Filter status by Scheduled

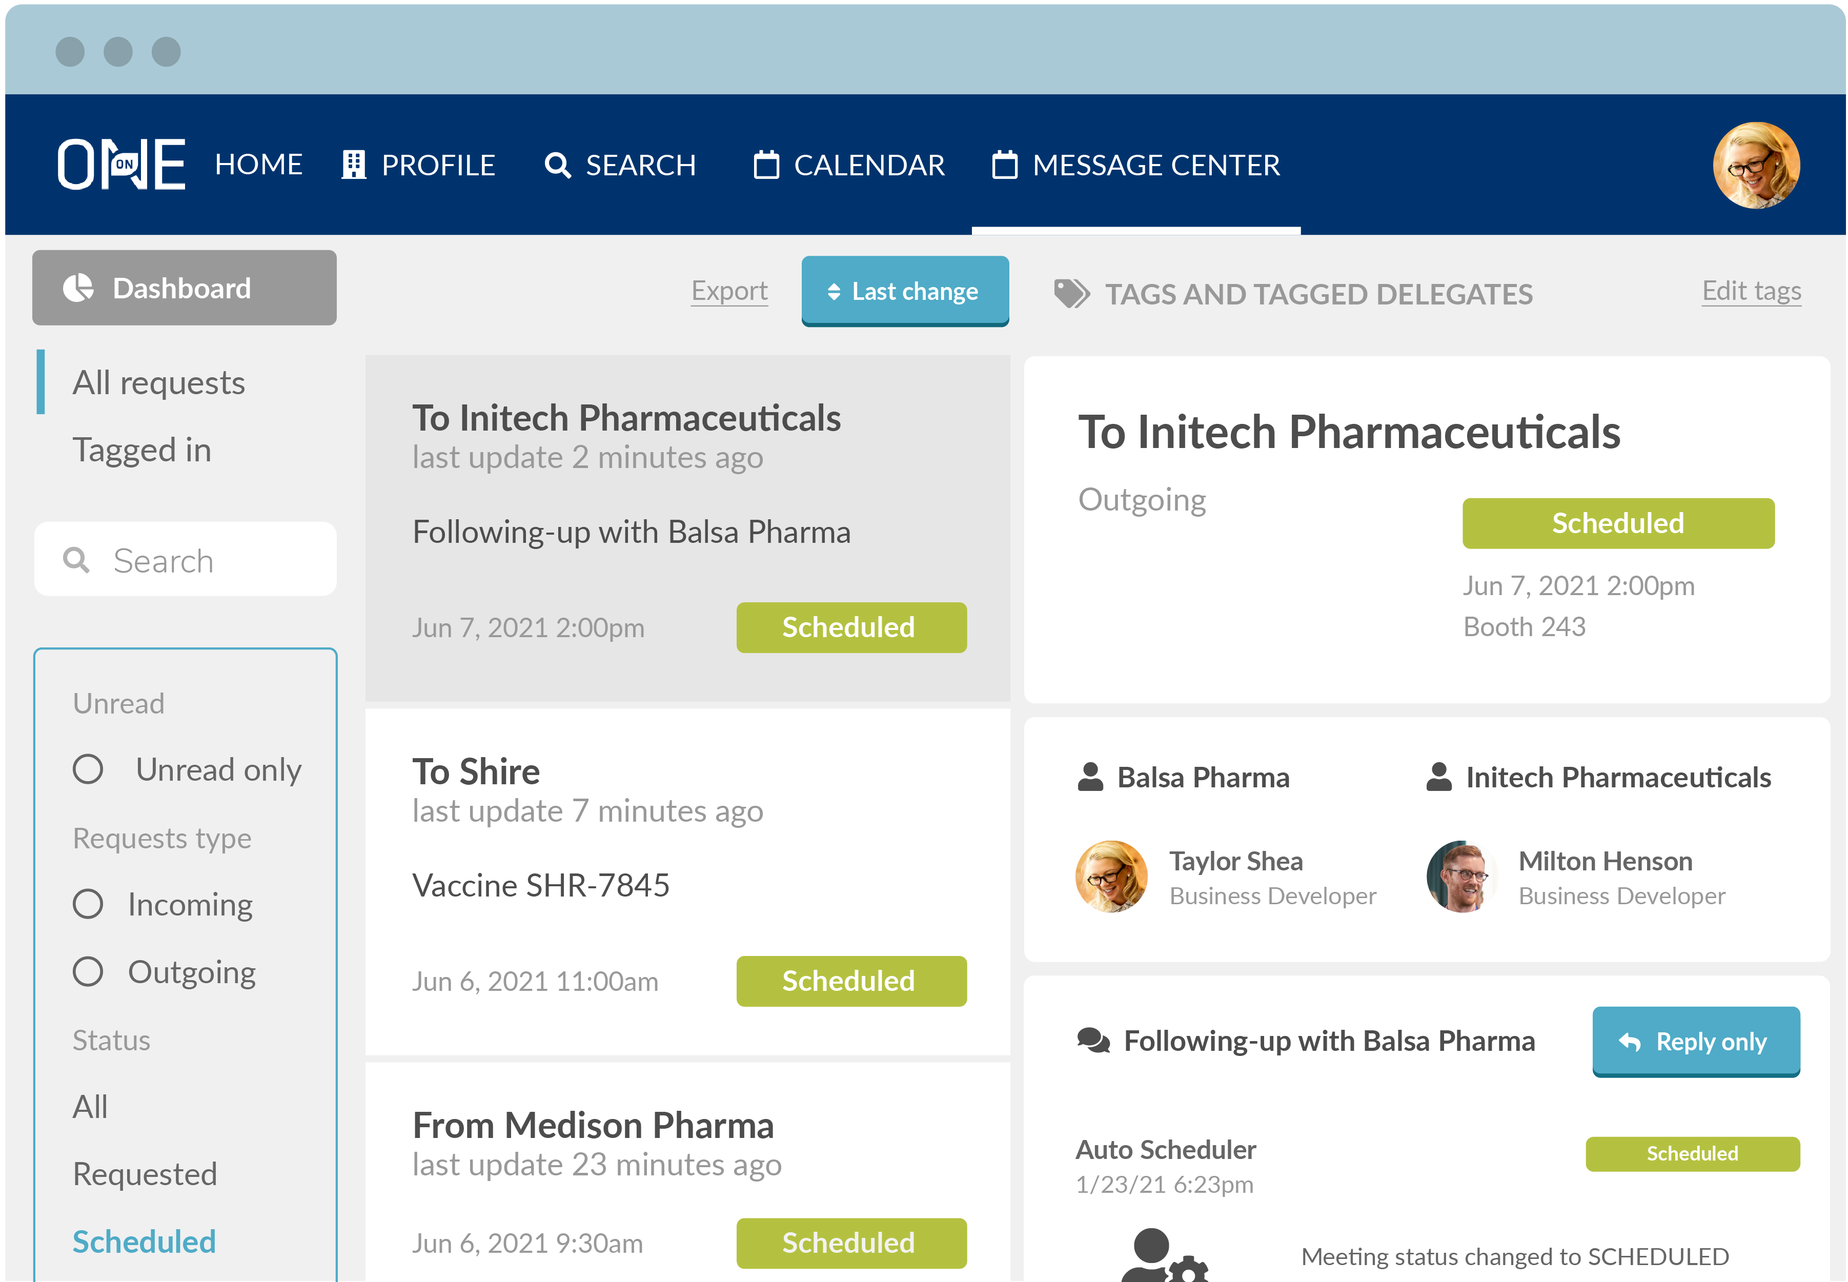145,1242
